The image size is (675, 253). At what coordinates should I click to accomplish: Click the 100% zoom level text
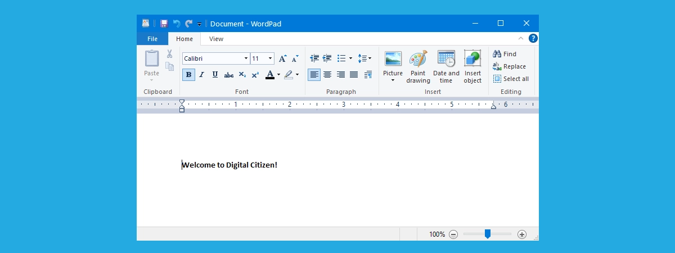tap(437, 234)
